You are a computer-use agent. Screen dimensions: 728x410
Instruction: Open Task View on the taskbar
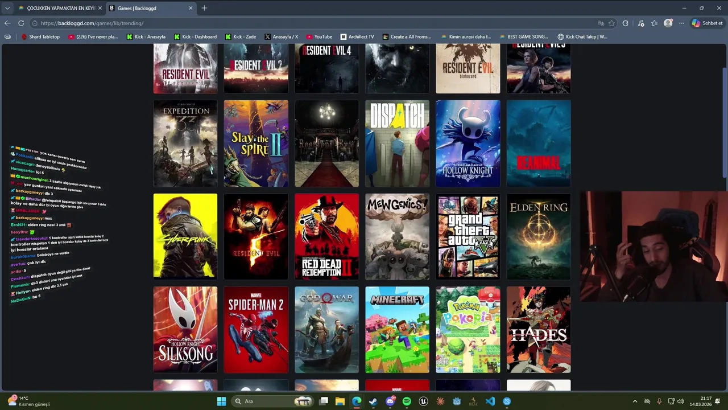coord(324,401)
